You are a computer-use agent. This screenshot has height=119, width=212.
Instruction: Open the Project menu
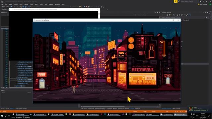click(16, 4)
